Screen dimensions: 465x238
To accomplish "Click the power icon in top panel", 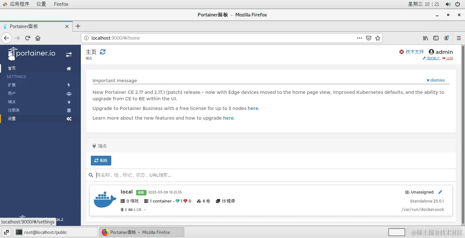I will 458,4.
